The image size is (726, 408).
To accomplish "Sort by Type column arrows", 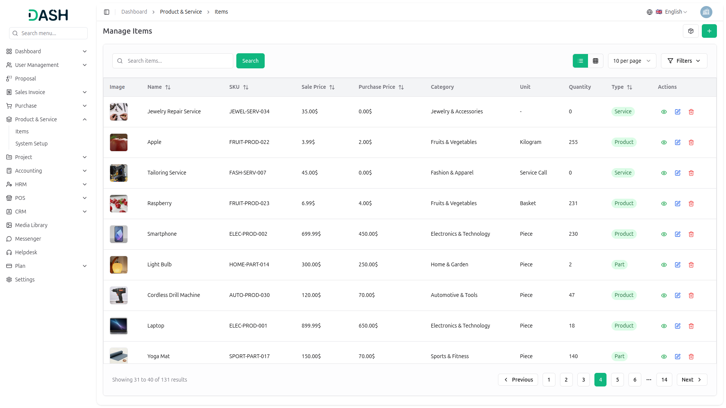I will pos(630,87).
